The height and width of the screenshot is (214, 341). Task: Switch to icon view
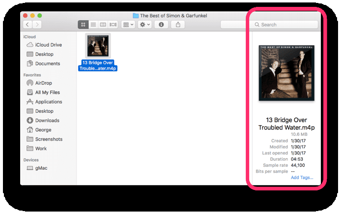pos(83,25)
